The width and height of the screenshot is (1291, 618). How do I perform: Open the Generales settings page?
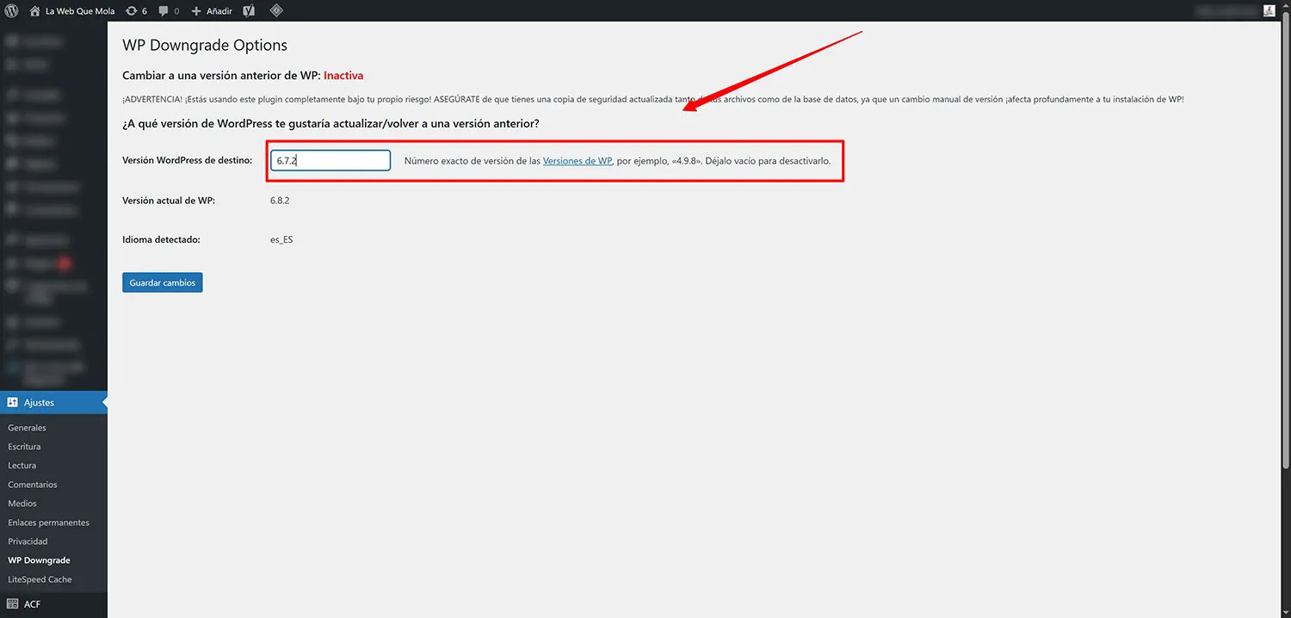point(27,427)
